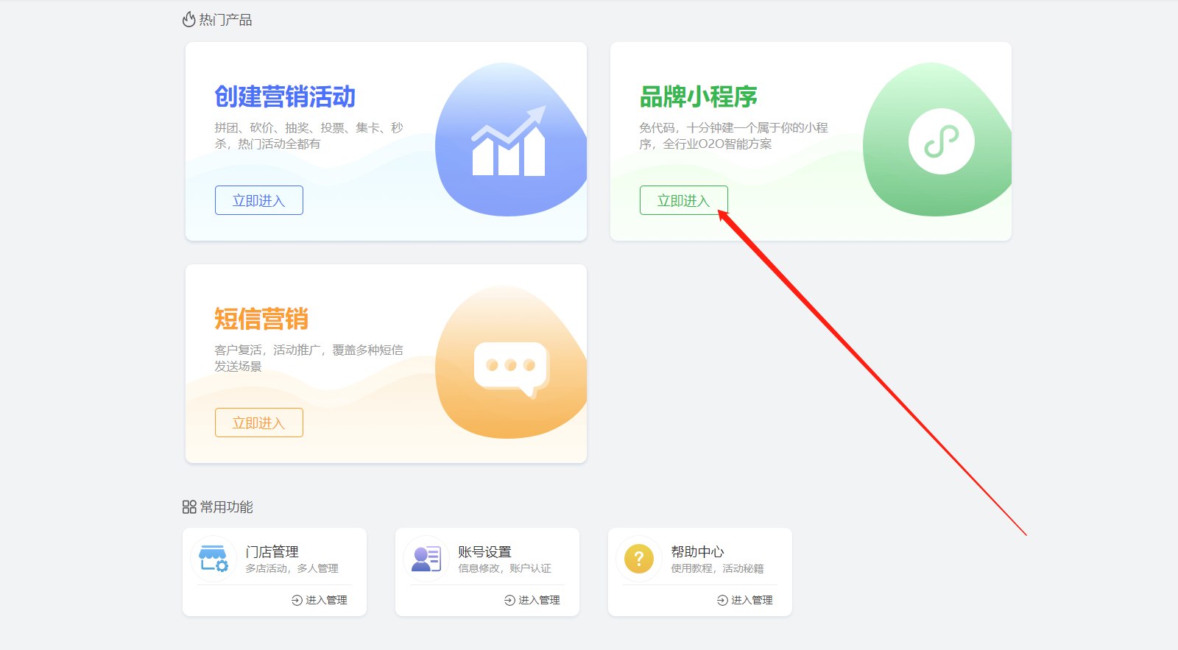The width and height of the screenshot is (1178, 650).
Task: Click the 账号设置 card title
Action: coord(484,551)
